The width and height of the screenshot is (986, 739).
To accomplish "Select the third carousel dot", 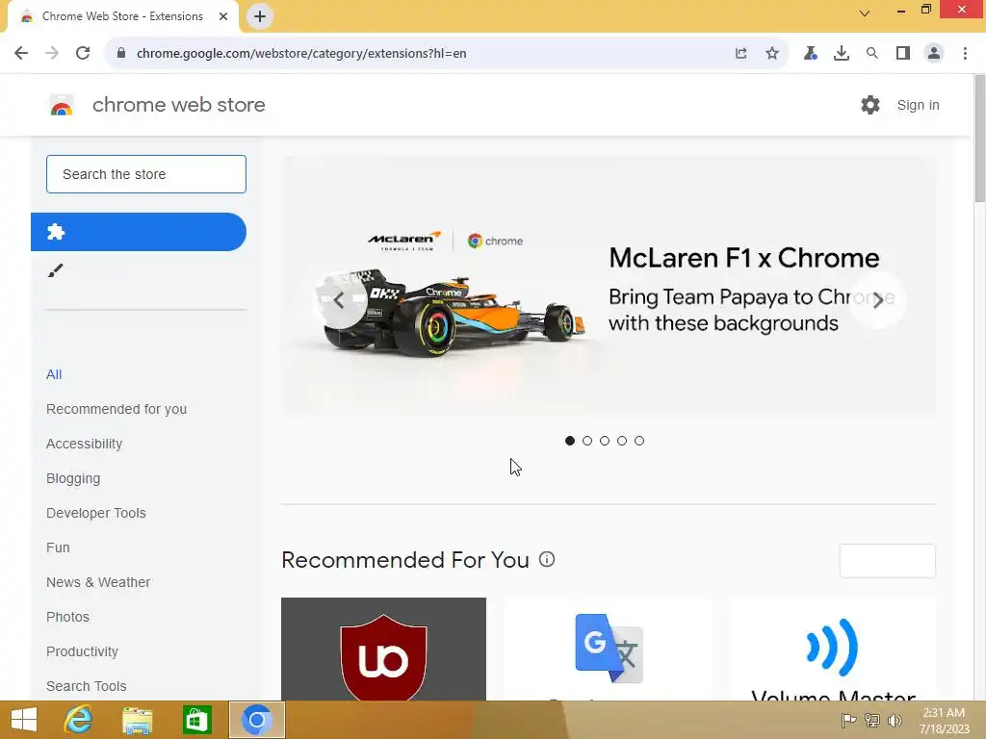I will pyautogui.click(x=605, y=441).
